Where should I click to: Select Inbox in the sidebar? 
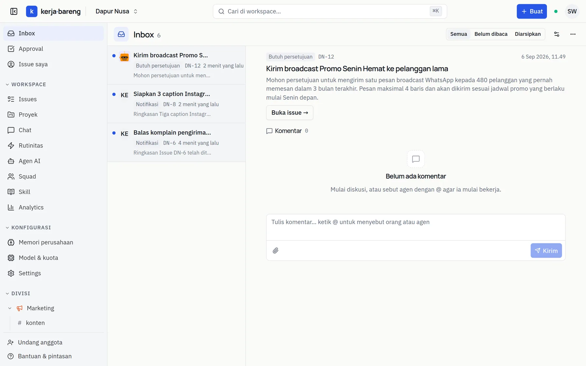click(53, 33)
